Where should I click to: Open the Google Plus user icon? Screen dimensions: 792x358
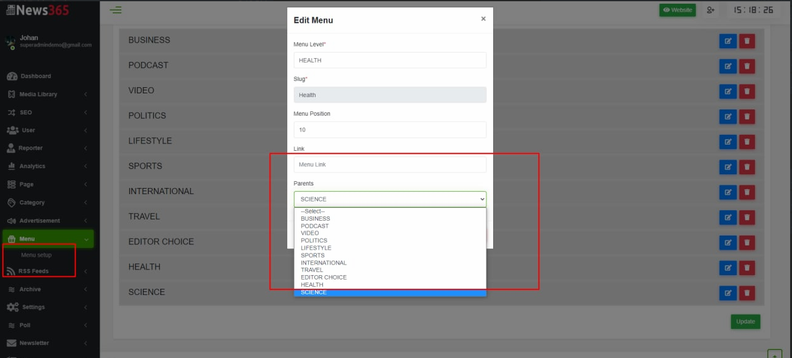[x=711, y=10]
